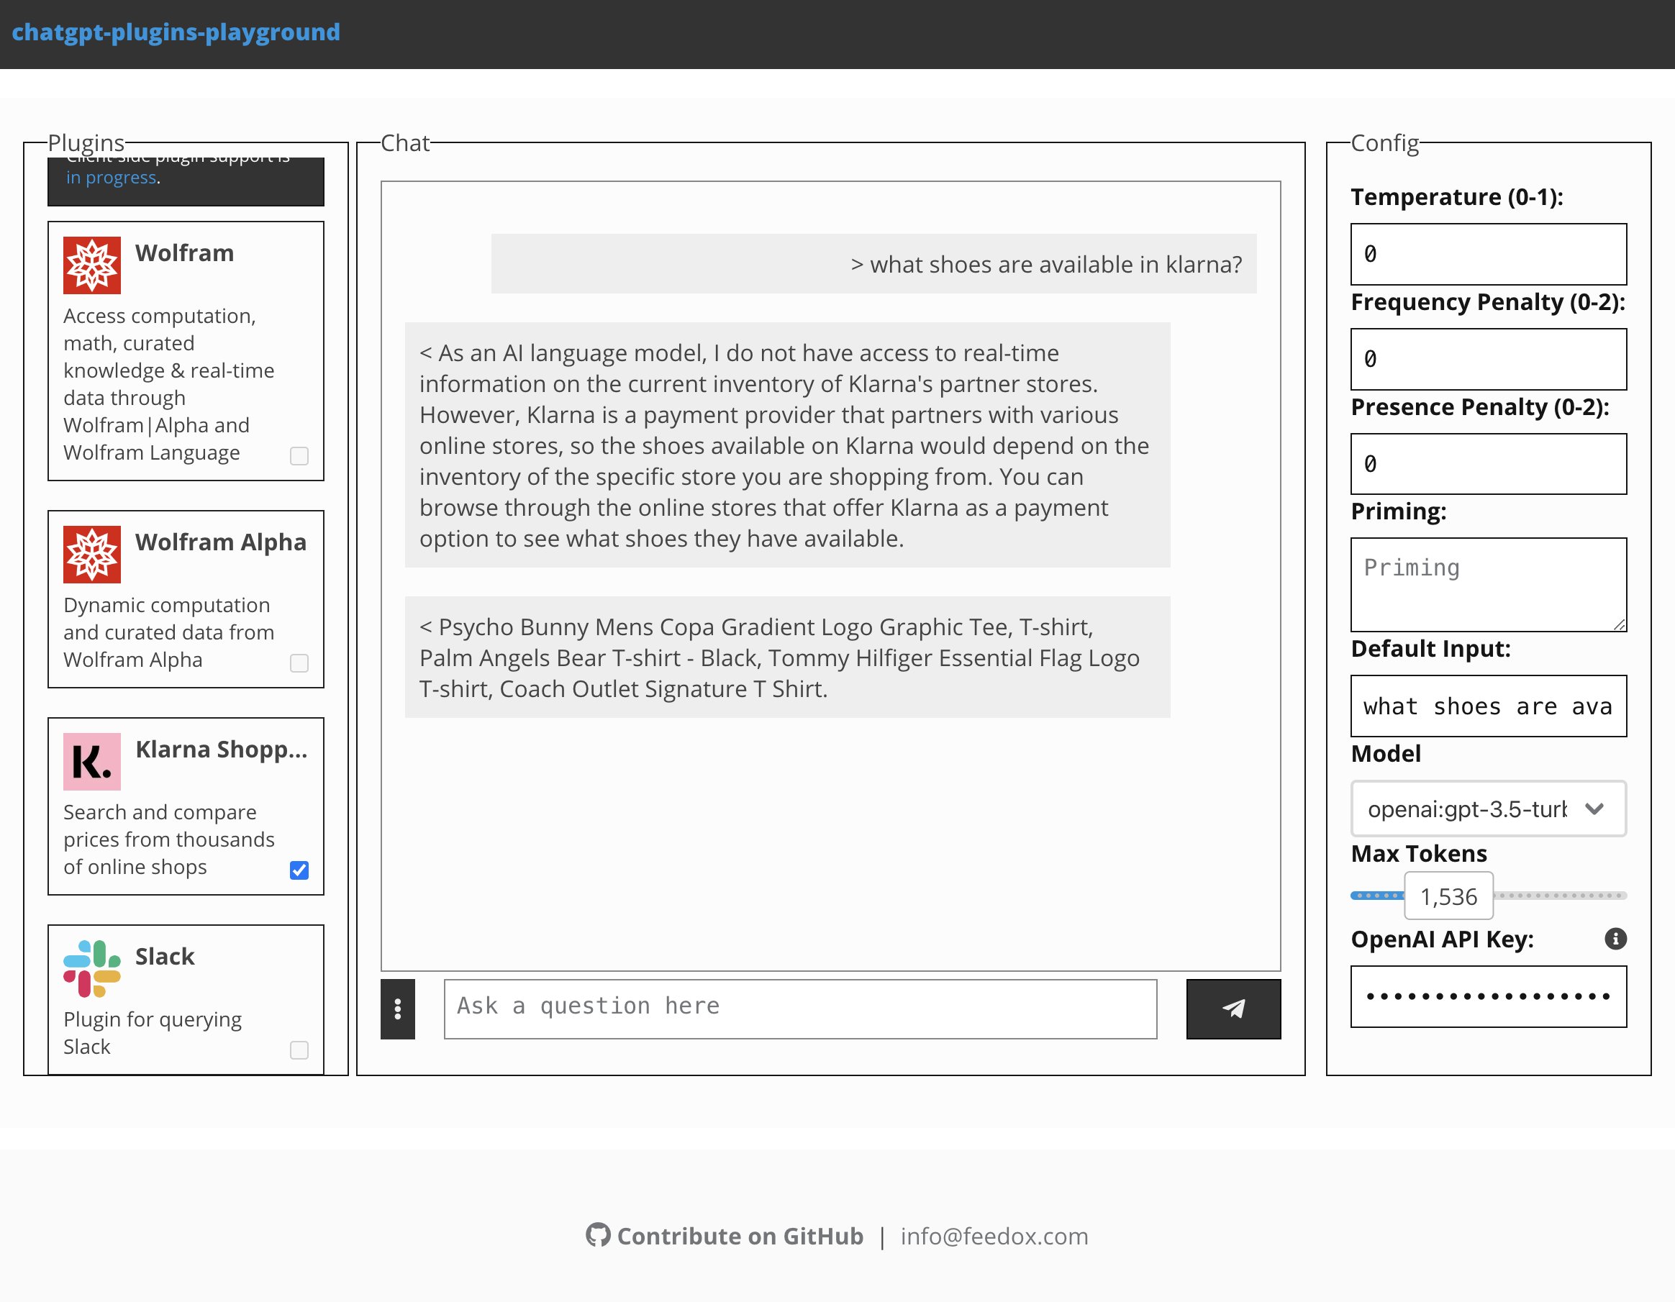
Task: Uncheck the Klarna Shopping plugin checkbox
Action: 299,870
